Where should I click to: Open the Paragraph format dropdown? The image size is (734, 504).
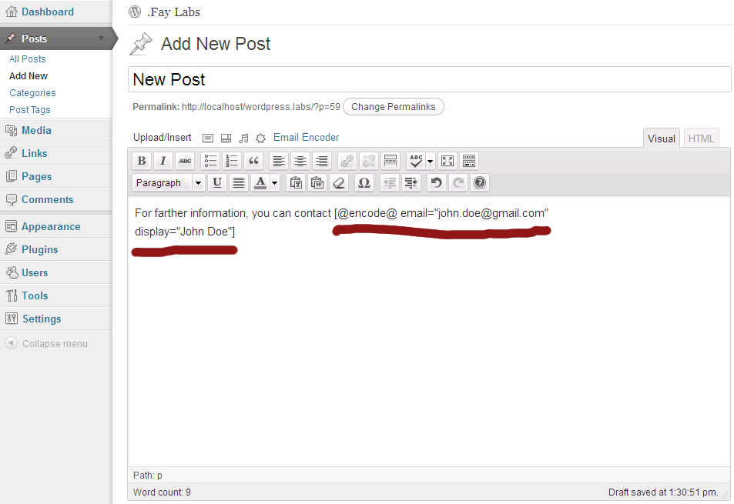[x=169, y=183]
